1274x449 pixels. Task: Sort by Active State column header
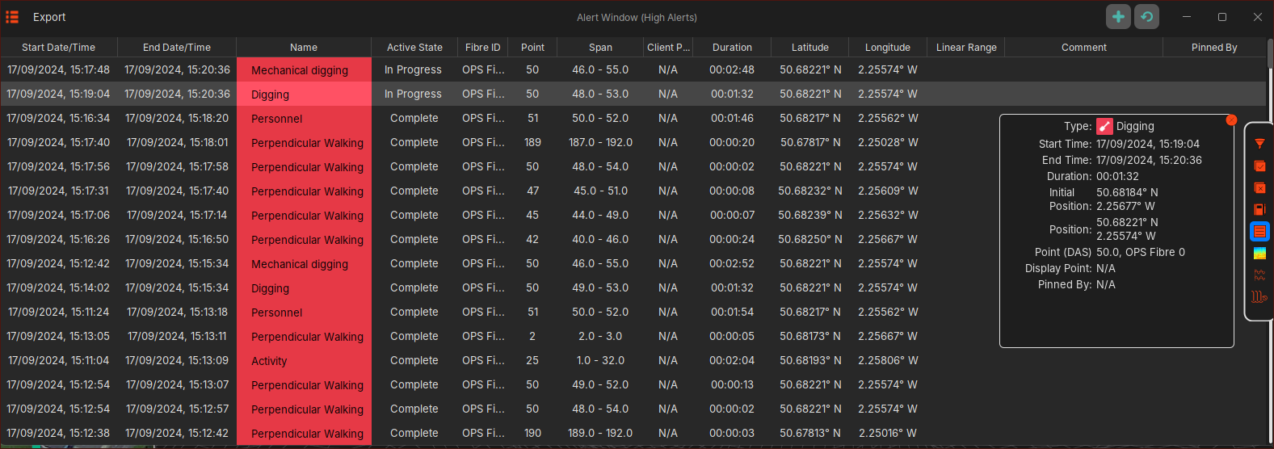tap(414, 48)
